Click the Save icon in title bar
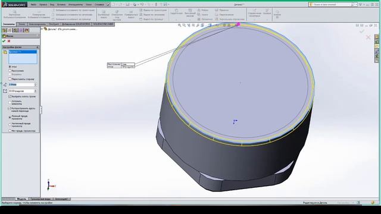 [127, 4]
